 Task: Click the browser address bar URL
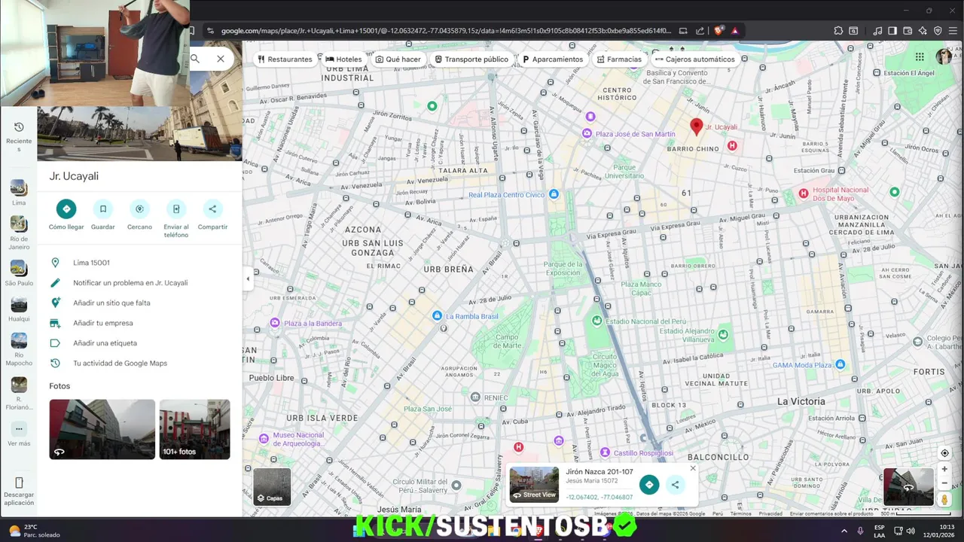pyautogui.click(x=446, y=31)
